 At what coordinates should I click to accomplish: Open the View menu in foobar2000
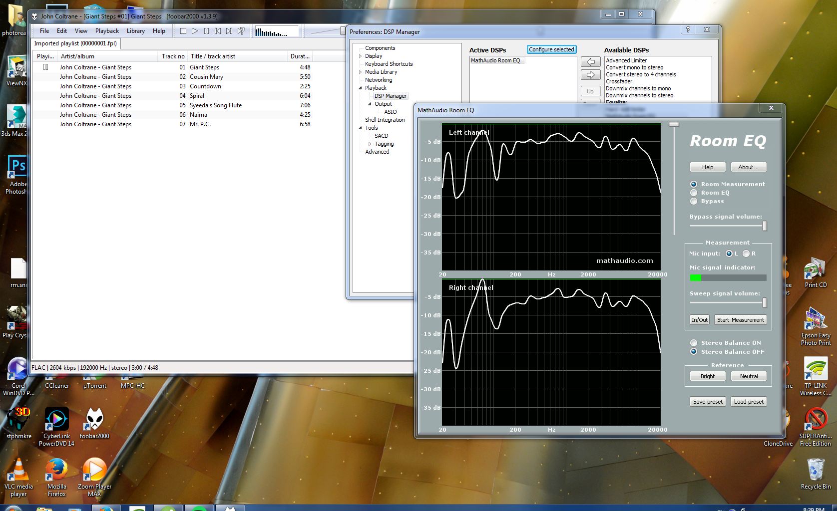coord(81,31)
